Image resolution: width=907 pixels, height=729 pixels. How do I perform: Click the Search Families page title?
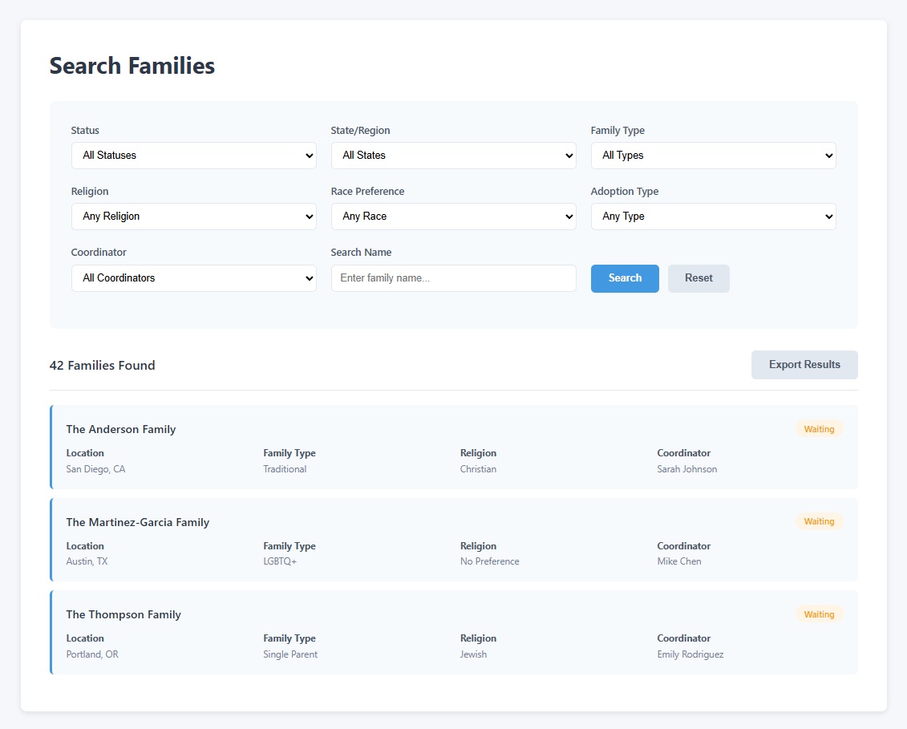133,66
